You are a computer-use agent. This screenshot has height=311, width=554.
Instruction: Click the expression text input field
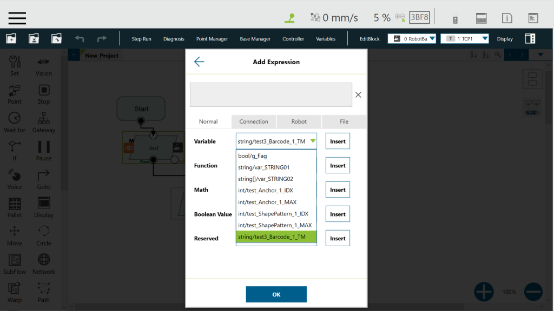tap(271, 94)
